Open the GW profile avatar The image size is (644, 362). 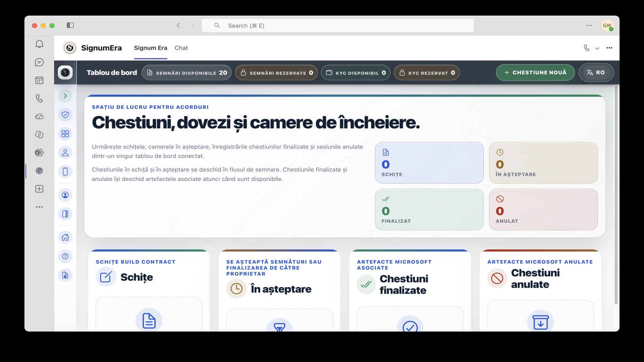pos(607,25)
